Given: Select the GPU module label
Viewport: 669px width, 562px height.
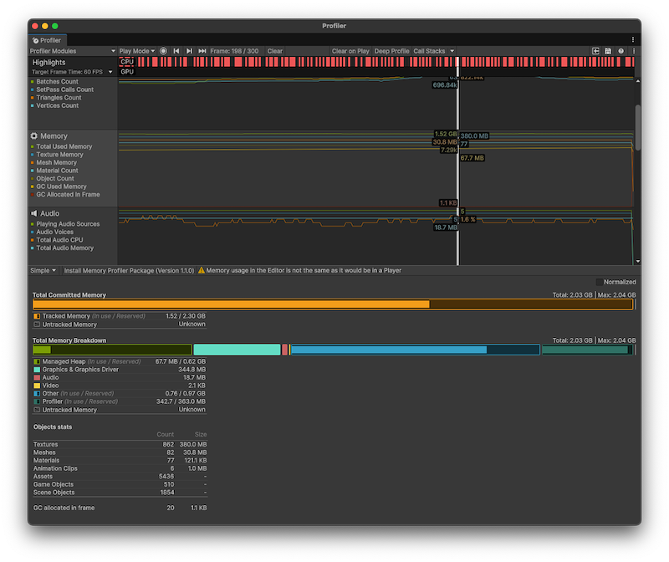Looking at the screenshot, I should [x=126, y=71].
